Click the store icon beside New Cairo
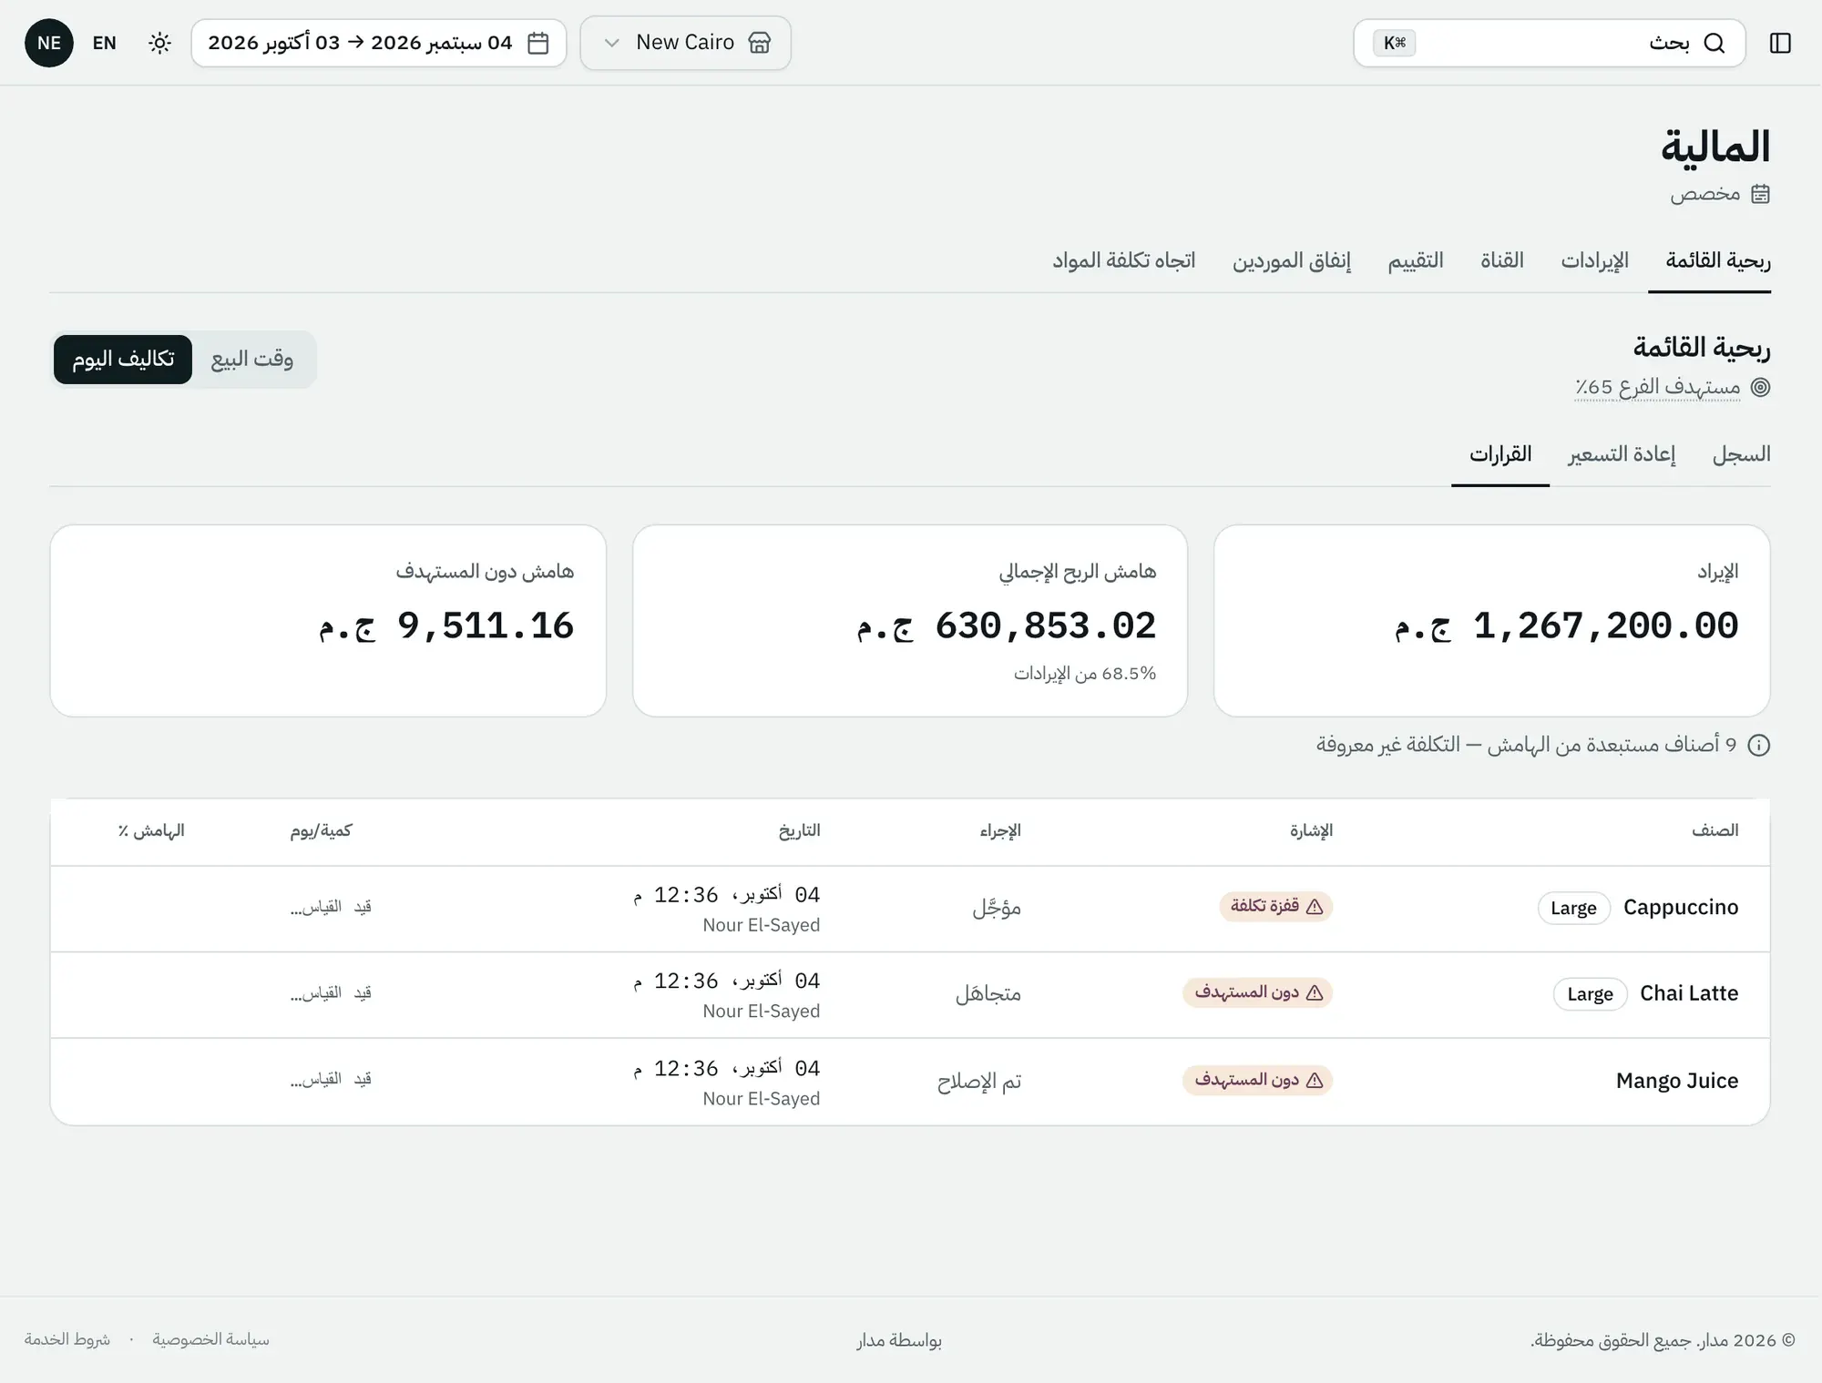1822x1383 pixels. click(x=759, y=43)
